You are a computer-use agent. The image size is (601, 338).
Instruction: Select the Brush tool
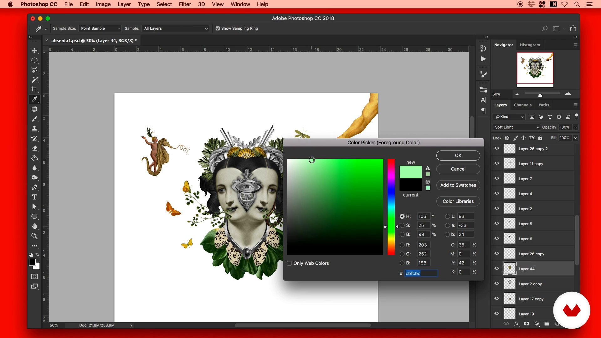pyautogui.click(x=34, y=119)
